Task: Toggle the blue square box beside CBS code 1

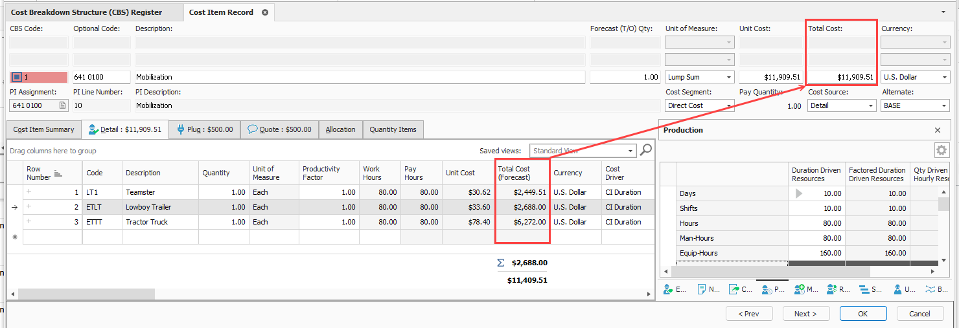Action: pos(17,77)
